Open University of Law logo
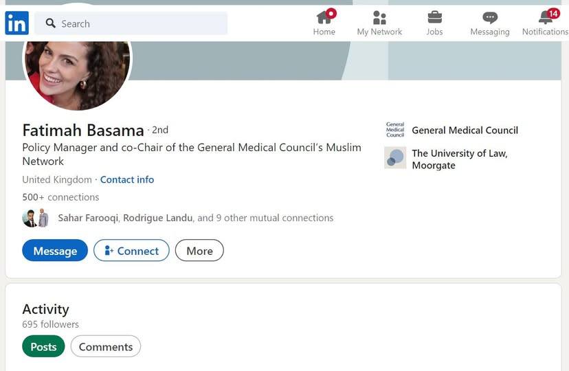 [395, 158]
